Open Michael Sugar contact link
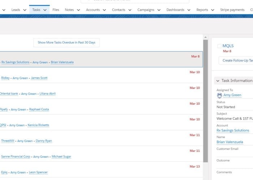The image size is (253, 180). (x=61, y=157)
